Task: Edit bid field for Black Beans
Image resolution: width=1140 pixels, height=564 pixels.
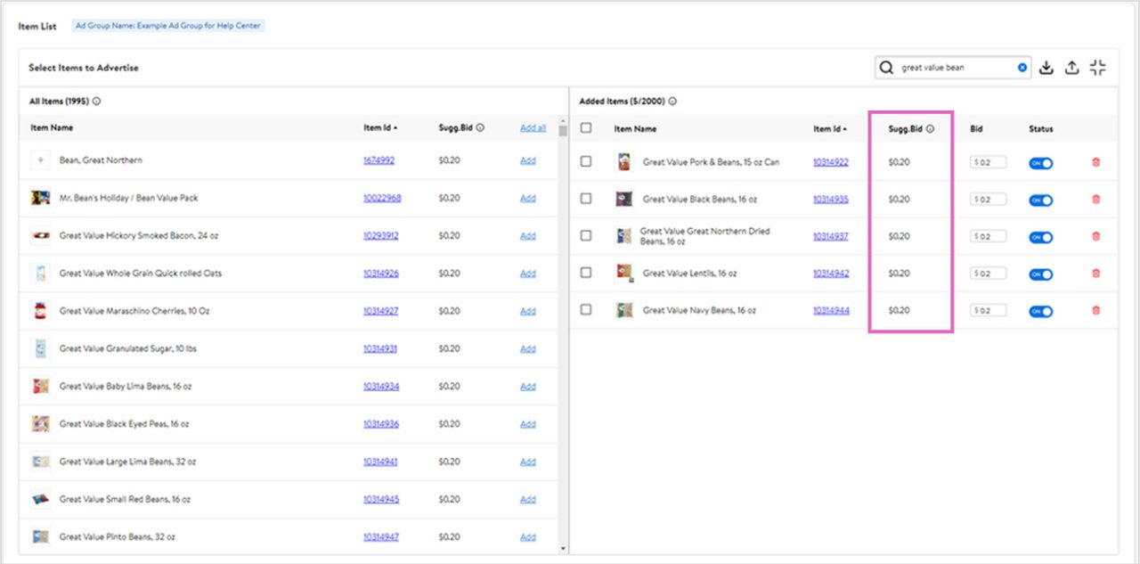Action: coord(989,200)
